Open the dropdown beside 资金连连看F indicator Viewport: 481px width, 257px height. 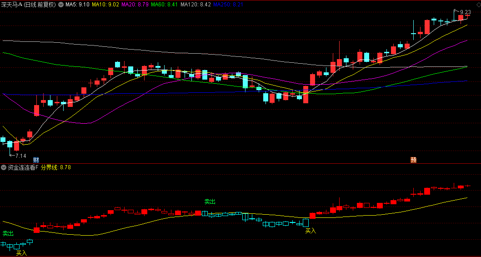tap(4, 167)
